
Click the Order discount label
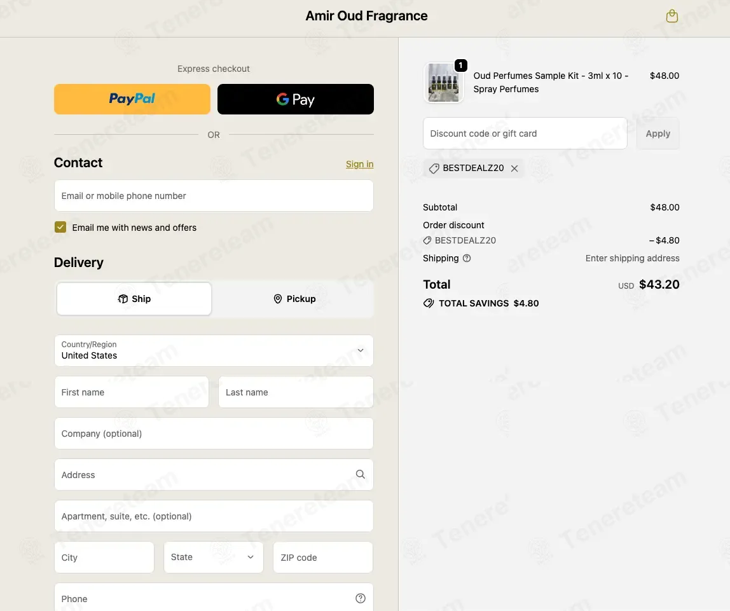[x=453, y=225]
